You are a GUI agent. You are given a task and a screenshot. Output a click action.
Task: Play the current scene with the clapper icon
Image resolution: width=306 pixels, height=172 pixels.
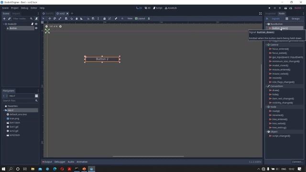point(285,8)
